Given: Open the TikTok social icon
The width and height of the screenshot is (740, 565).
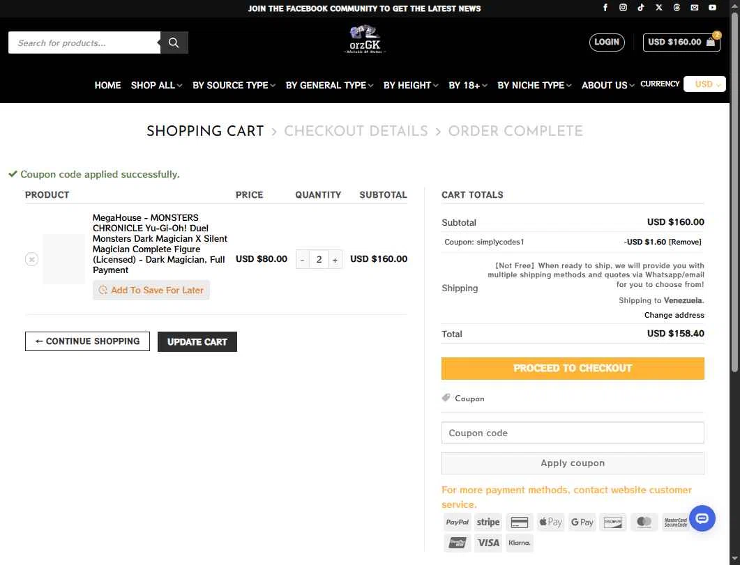Looking at the screenshot, I should tap(641, 8).
